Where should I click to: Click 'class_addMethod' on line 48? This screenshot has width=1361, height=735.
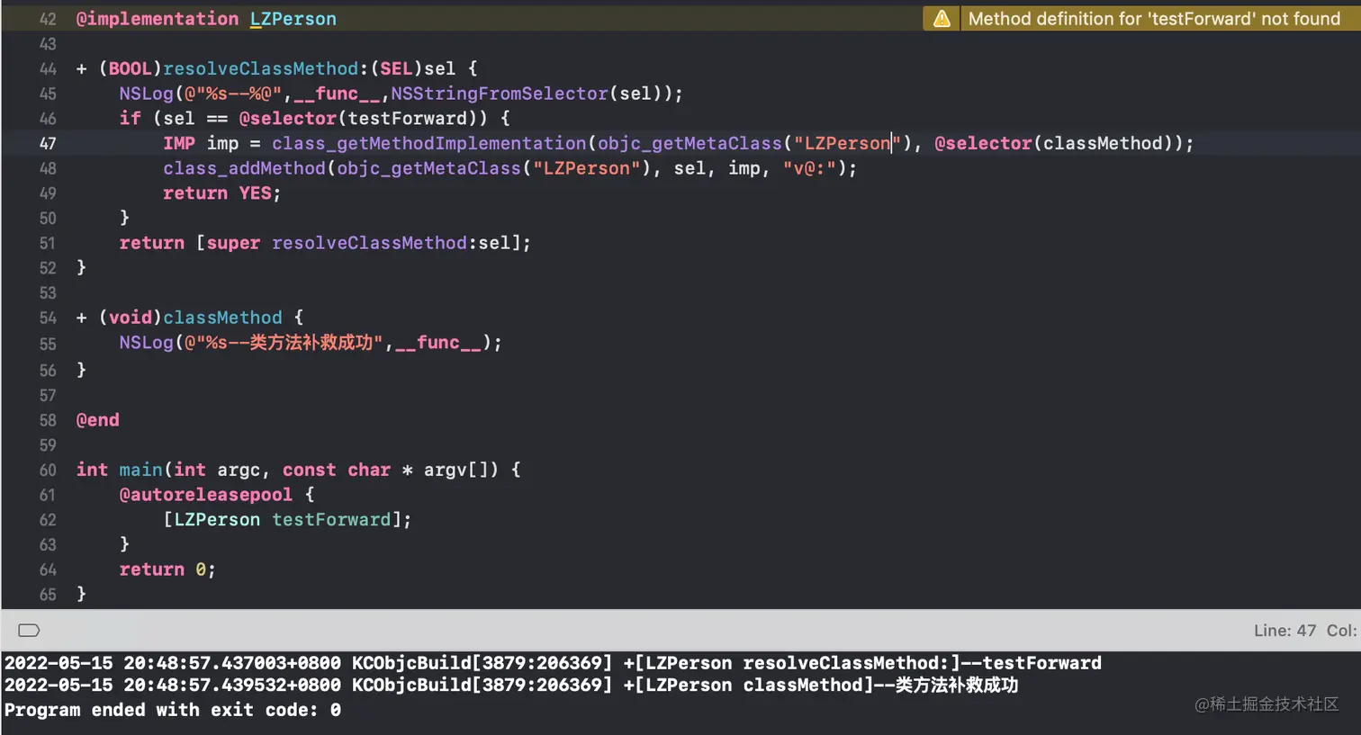[x=244, y=168]
